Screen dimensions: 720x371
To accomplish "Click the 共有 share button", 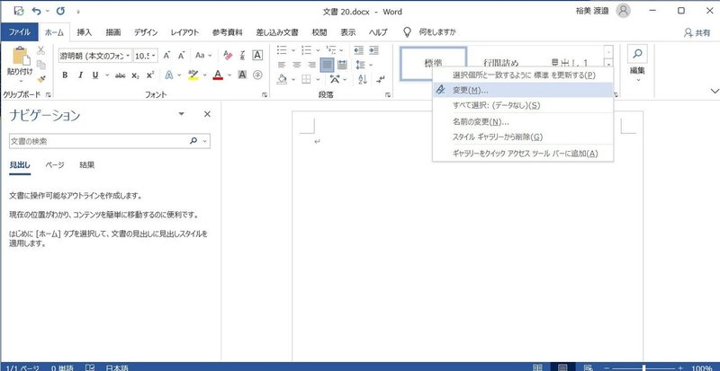I will pos(697,32).
